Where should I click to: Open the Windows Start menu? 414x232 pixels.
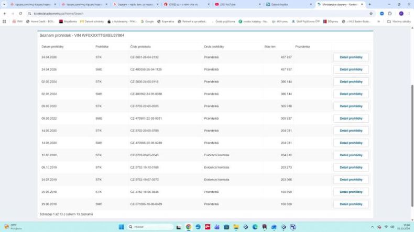(x=121, y=227)
